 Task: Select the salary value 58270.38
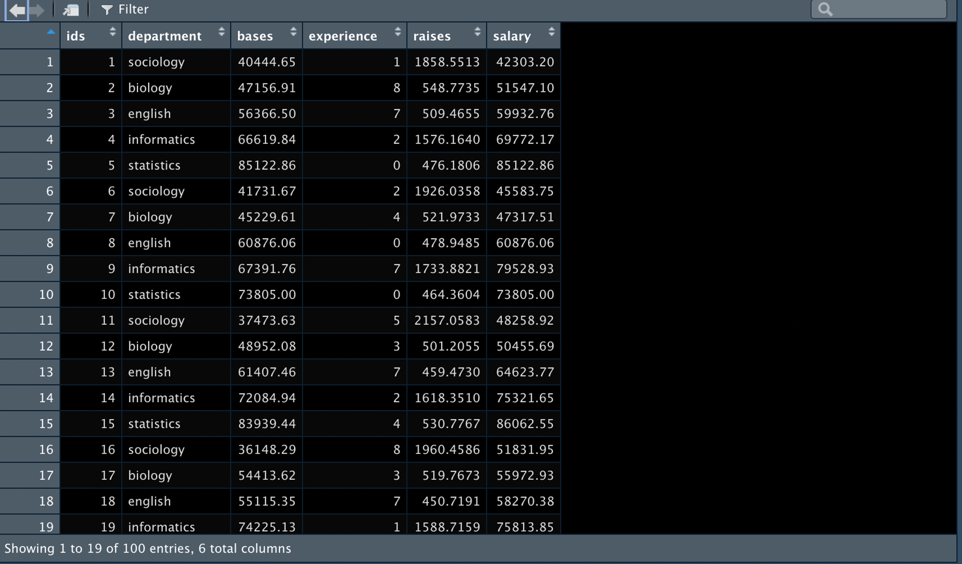coord(525,501)
